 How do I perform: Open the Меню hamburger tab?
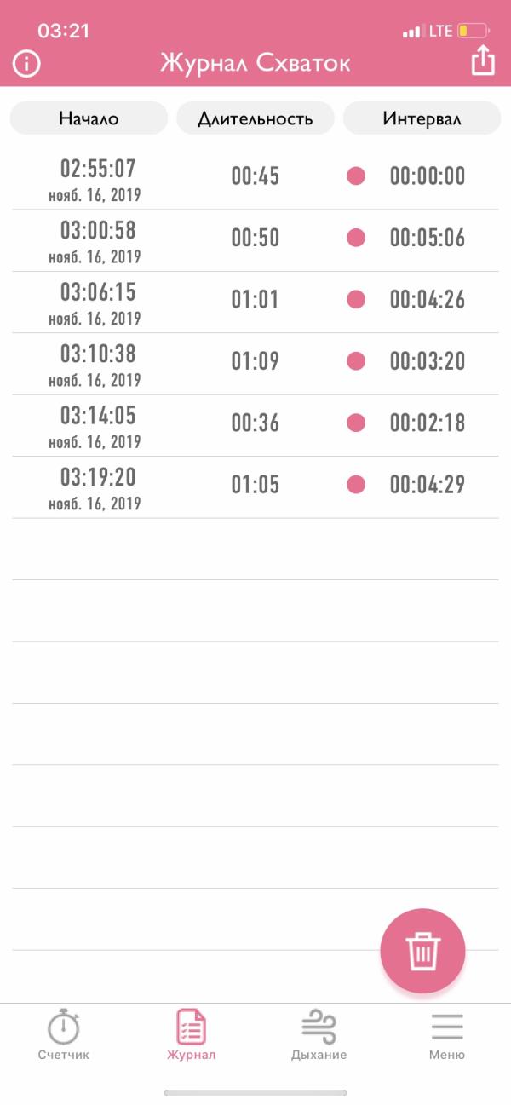point(447,1033)
